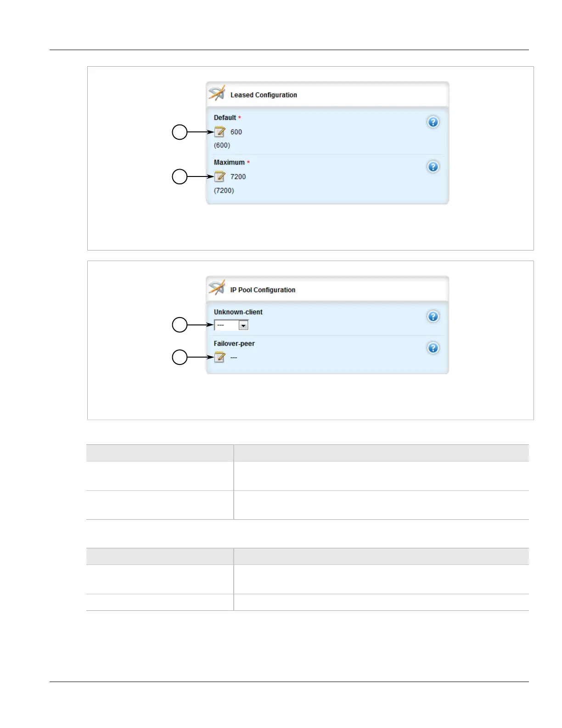The height and width of the screenshot is (728, 562).
Task: Click the empty Failover-peer value dashes
Action: [234, 358]
